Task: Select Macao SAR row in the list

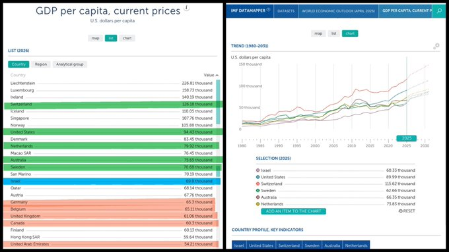Action: (112, 153)
